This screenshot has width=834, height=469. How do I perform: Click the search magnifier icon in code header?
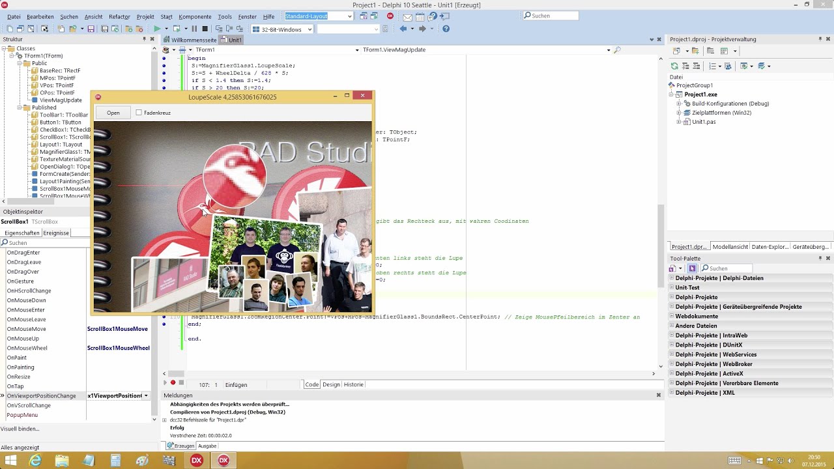point(617,50)
